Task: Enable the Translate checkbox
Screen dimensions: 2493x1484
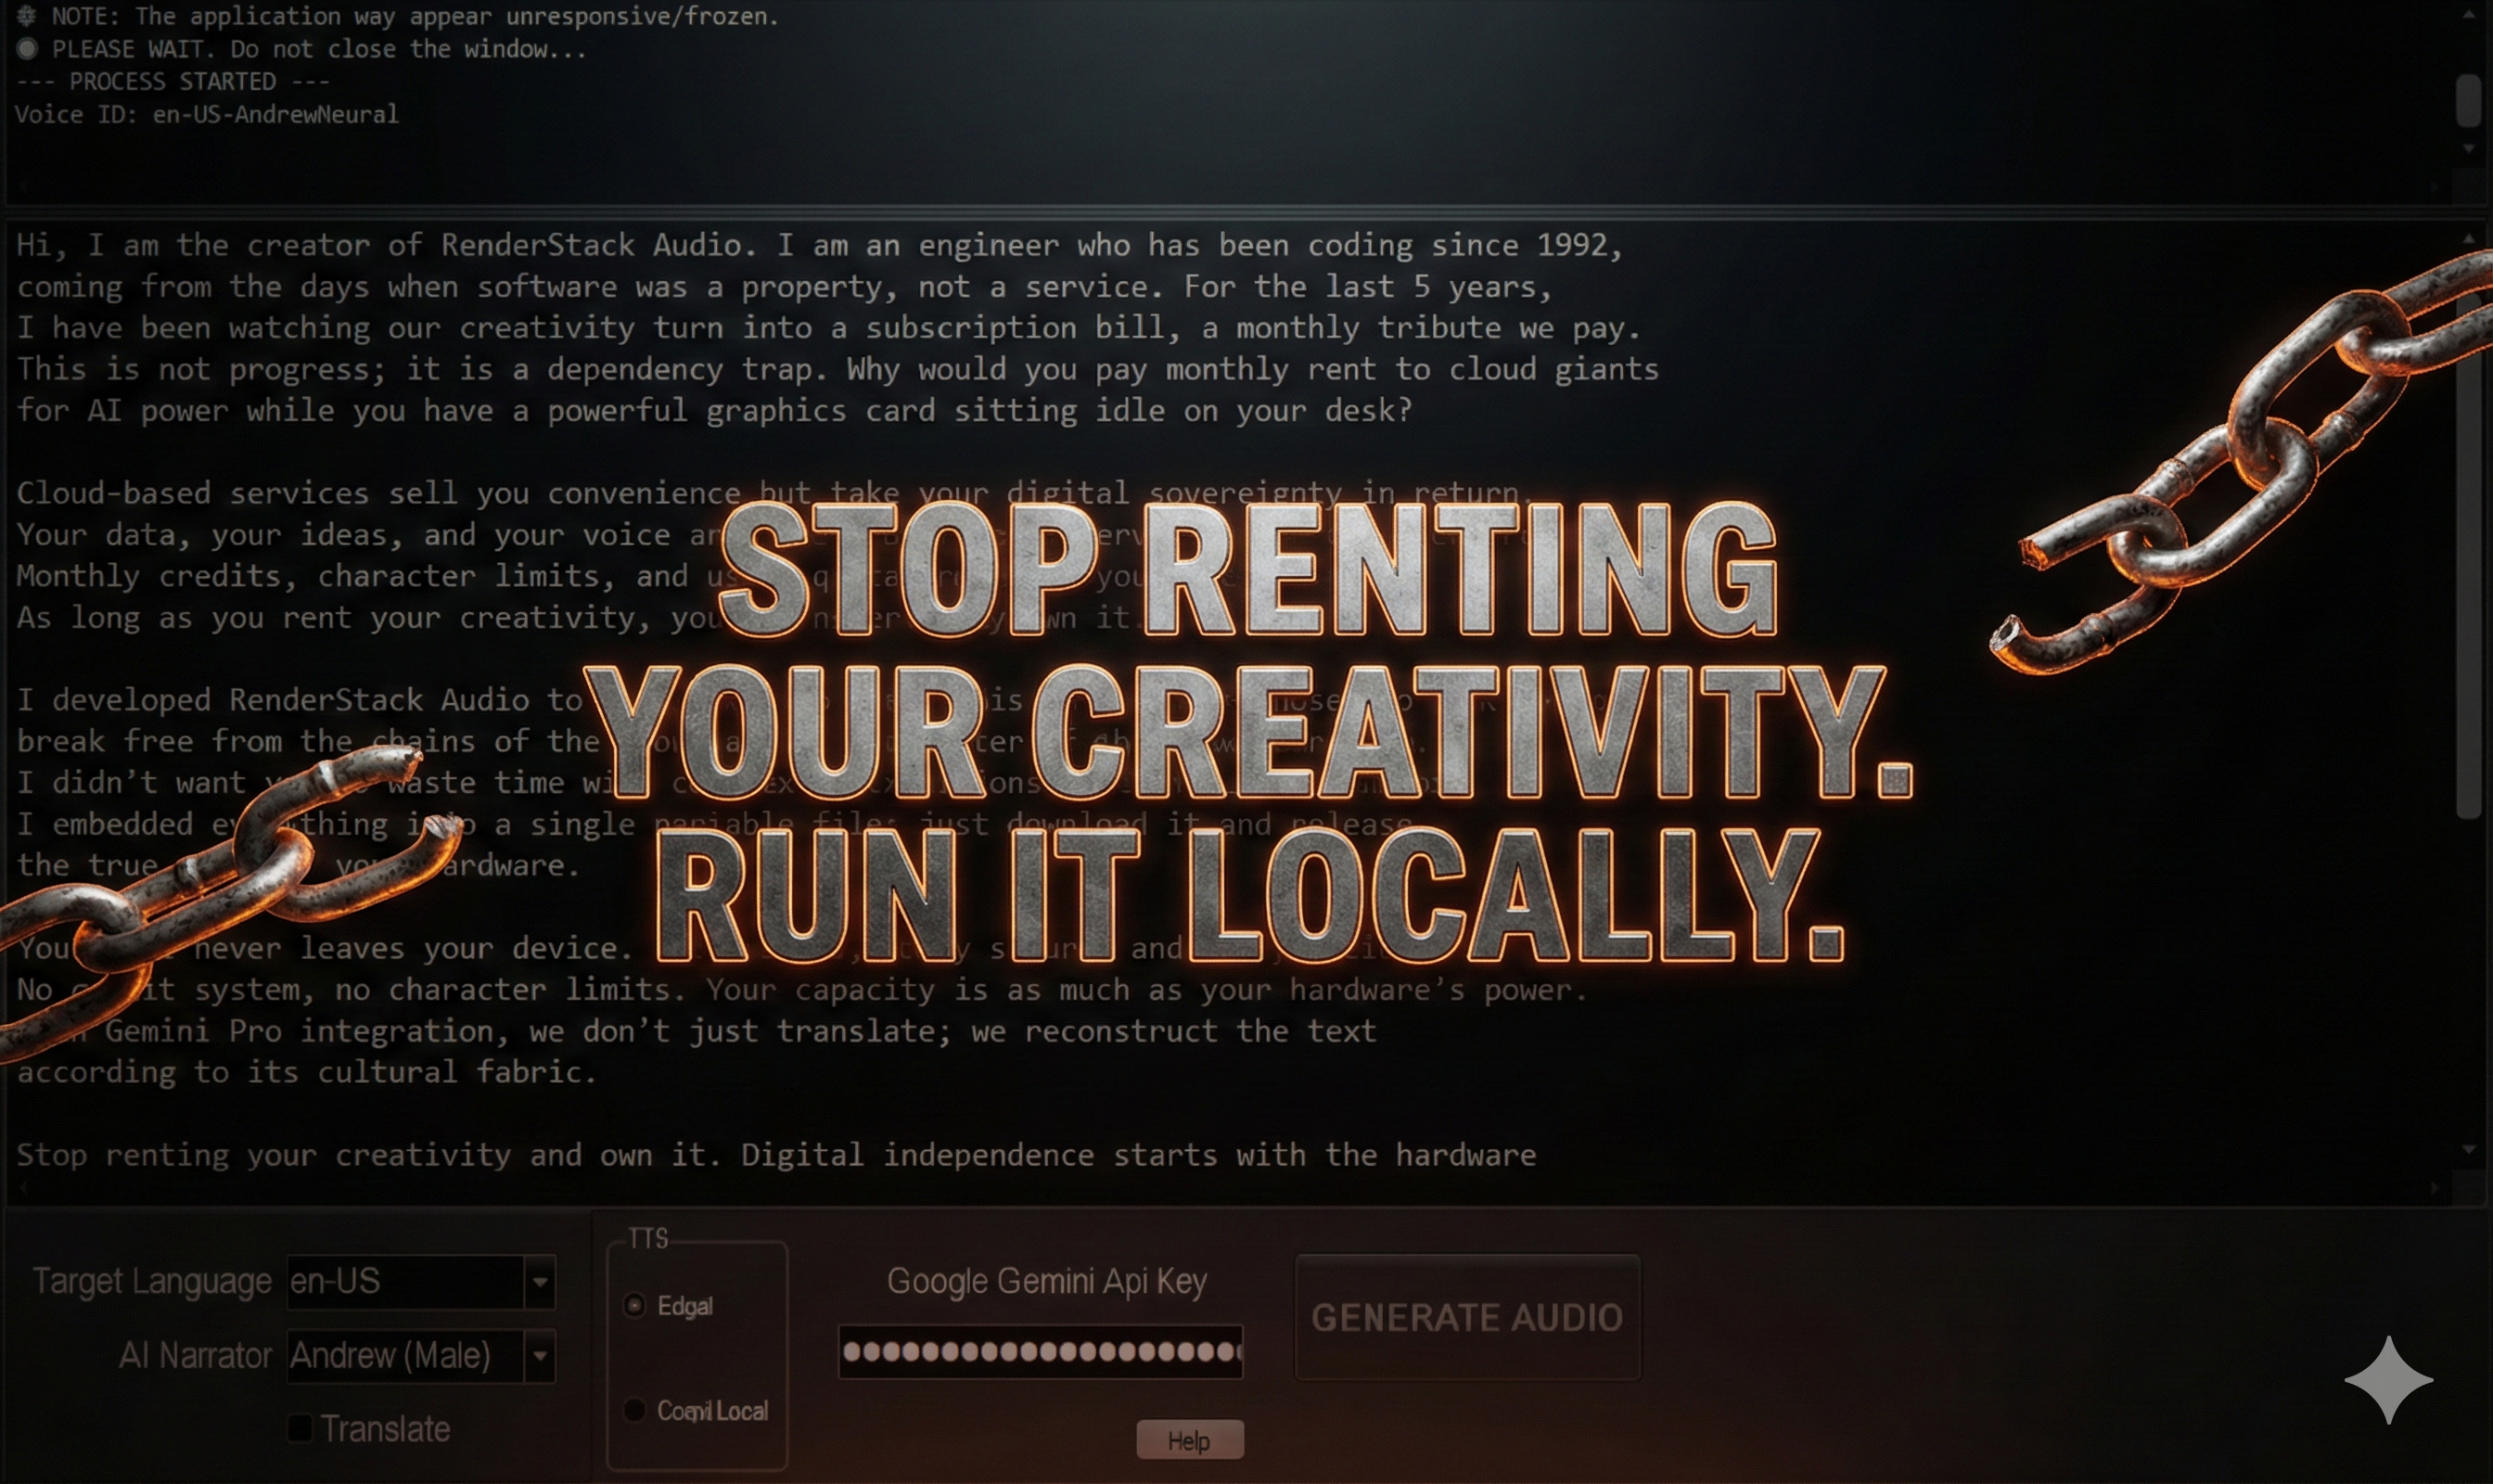Action: pos(300,1429)
